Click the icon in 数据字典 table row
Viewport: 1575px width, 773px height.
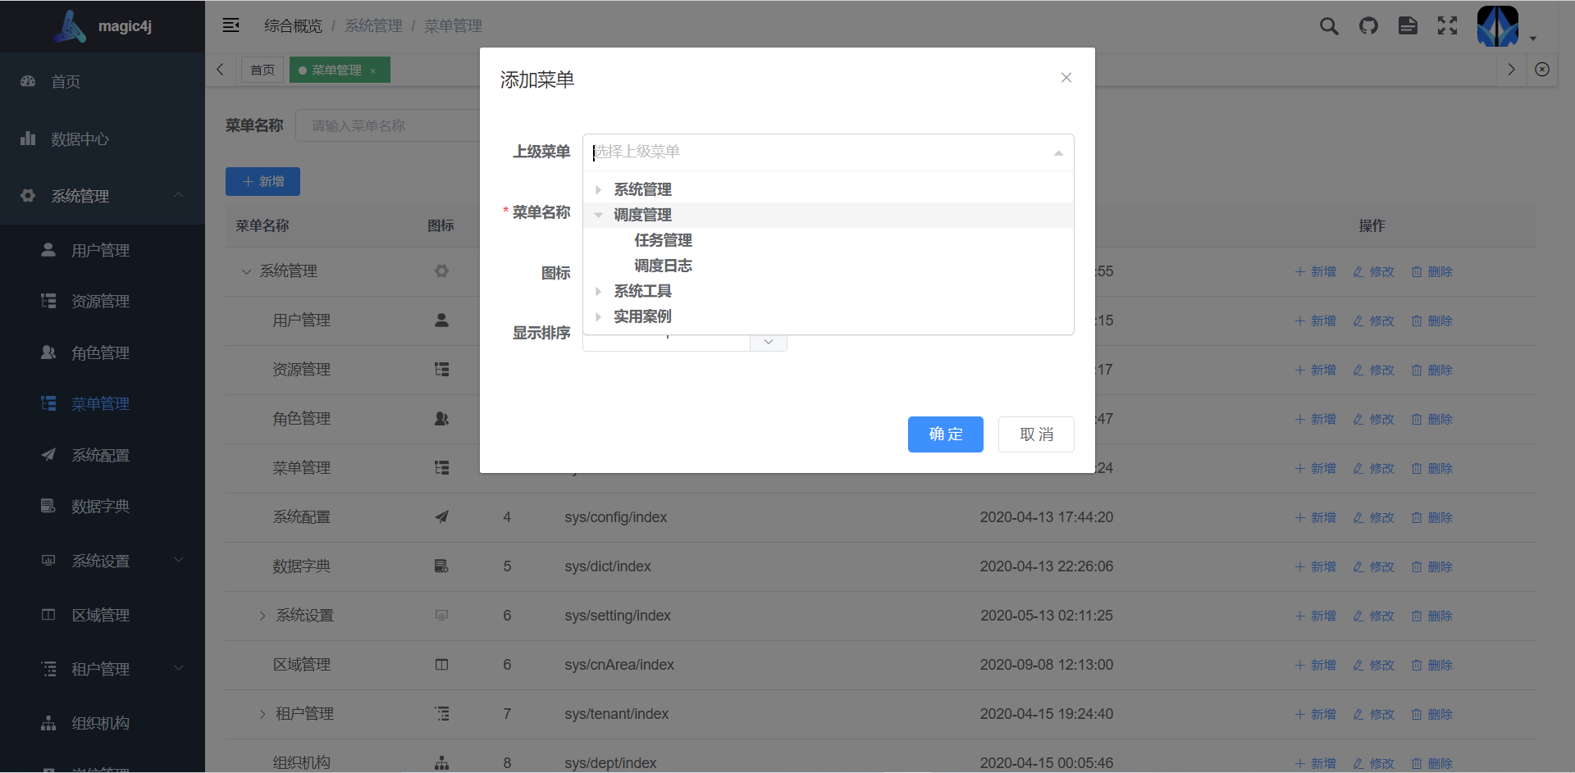click(x=441, y=566)
